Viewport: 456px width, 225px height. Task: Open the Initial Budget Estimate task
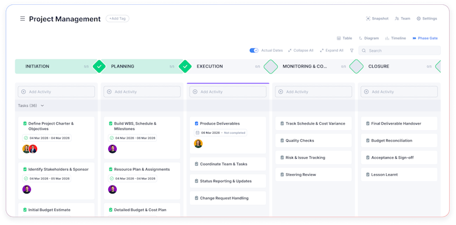point(49,210)
